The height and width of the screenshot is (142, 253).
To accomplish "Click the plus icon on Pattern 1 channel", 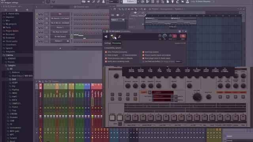I will (x=68, y=41).
